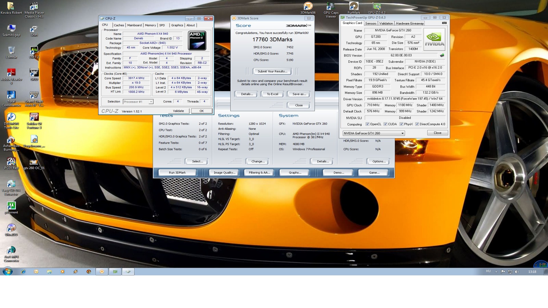Open Ashampoo Burning desktop icon
Viewport: 548px width, 308px height.
click(x=11, y=143)
